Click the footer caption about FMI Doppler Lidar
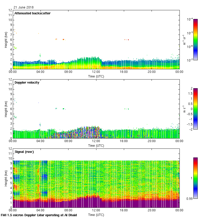 [39, 215]
